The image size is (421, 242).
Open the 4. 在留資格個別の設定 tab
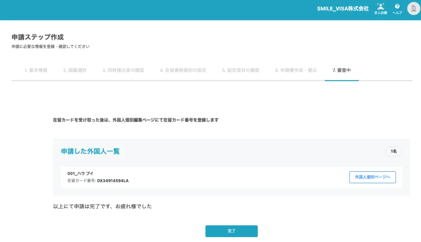(x=183, y=70)
